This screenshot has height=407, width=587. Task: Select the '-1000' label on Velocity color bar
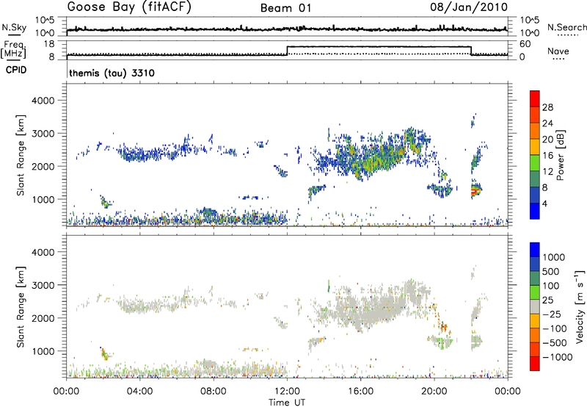pyautogui.click(x=557, y=357)
